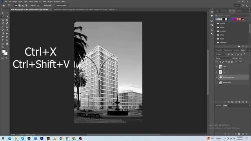Toggle lock all padlock icon
Image resolution: width=251 pixels, height=141 pixels.
pos(232,62)
